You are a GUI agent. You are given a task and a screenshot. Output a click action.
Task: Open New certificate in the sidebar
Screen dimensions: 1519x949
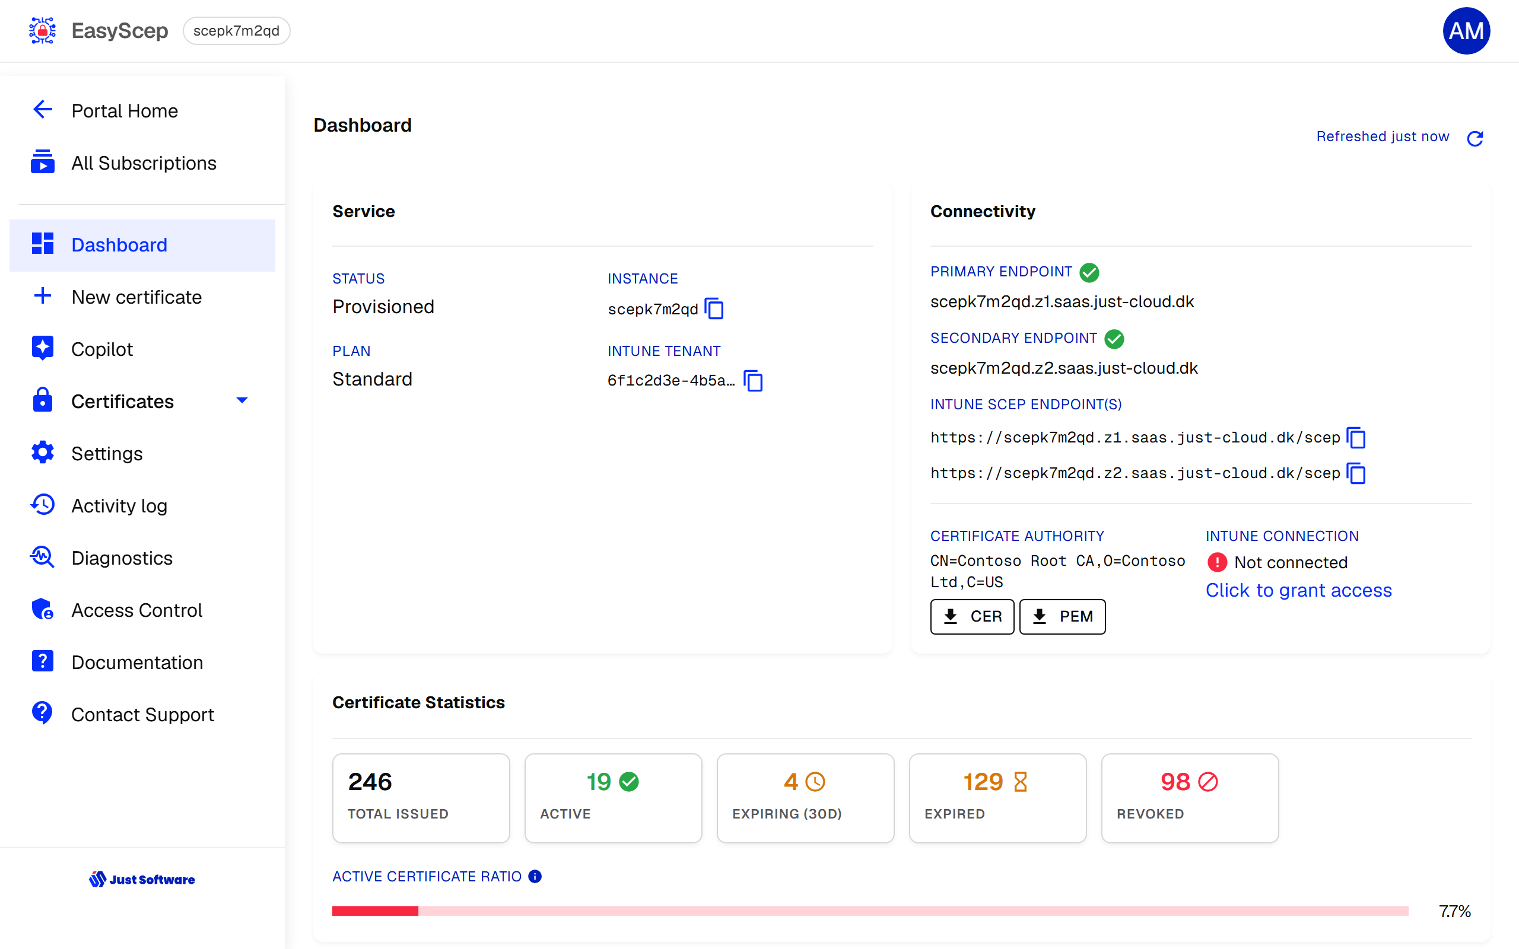142,297
